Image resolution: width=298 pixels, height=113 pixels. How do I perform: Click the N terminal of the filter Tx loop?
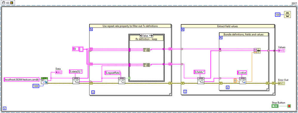[91, 29]
